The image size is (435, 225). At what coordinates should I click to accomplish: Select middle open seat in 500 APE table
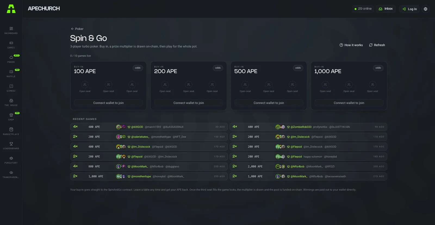tap(269, 87)
